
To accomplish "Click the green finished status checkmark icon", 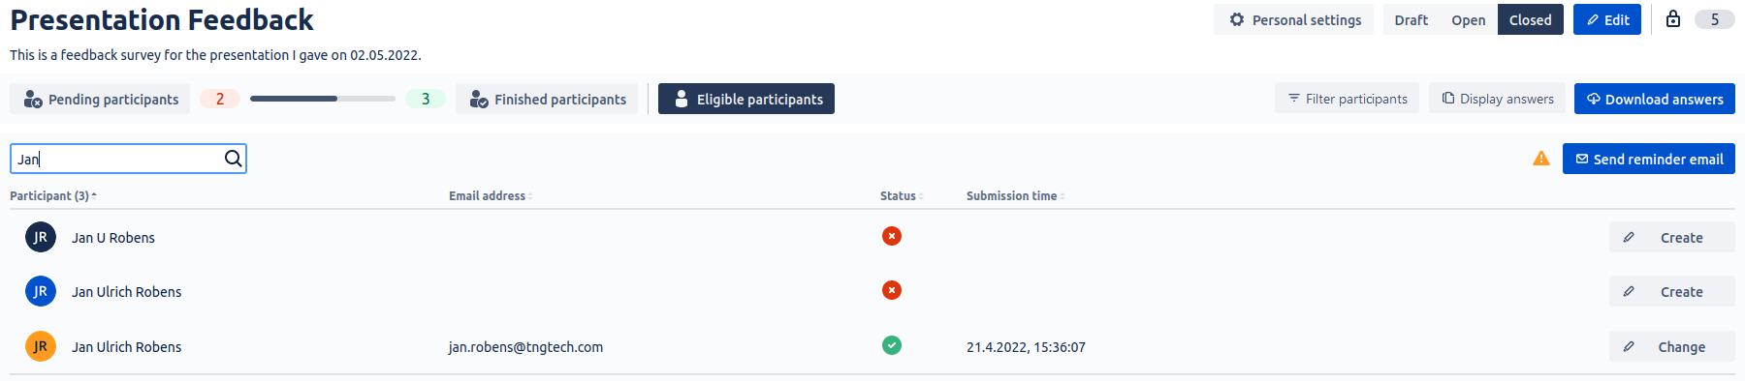I will (892, 345).
